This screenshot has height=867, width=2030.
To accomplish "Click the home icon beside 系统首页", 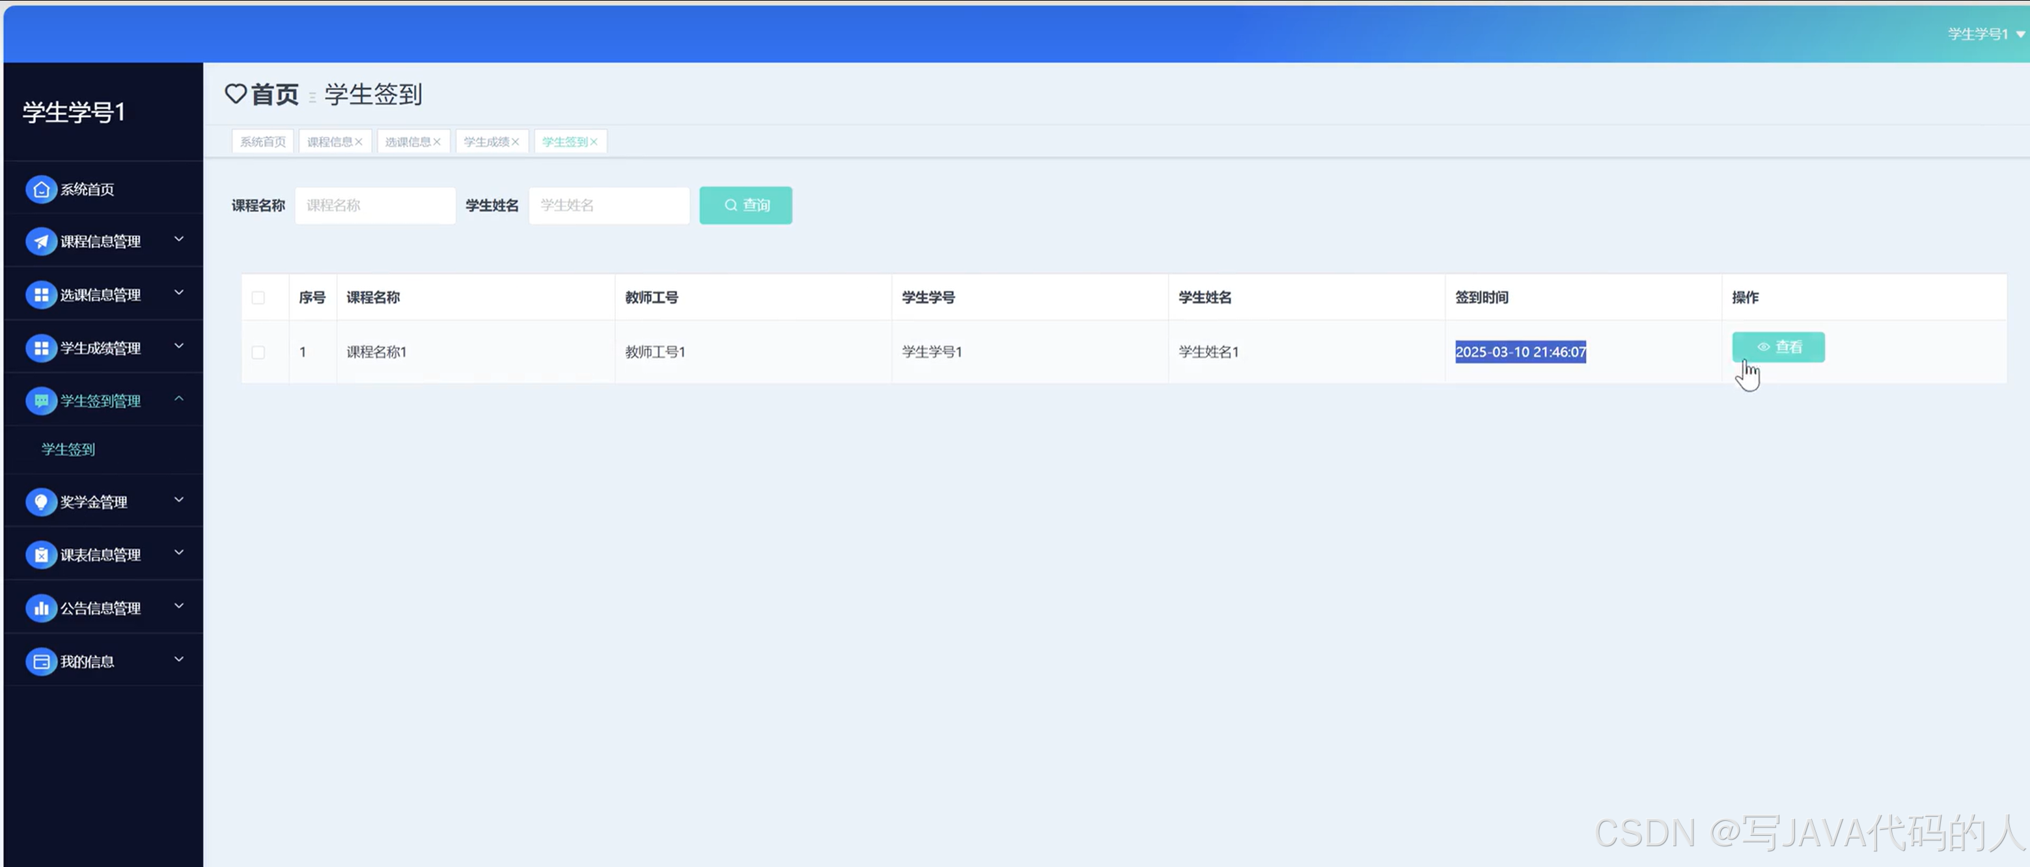I will [x=41, y=189].
